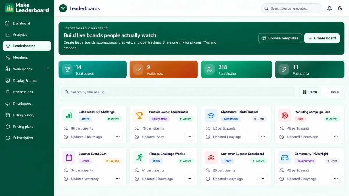Click the Classroom Points Tracker graduation cap icon
Screen dimensions: 349x196
point(211,116)
